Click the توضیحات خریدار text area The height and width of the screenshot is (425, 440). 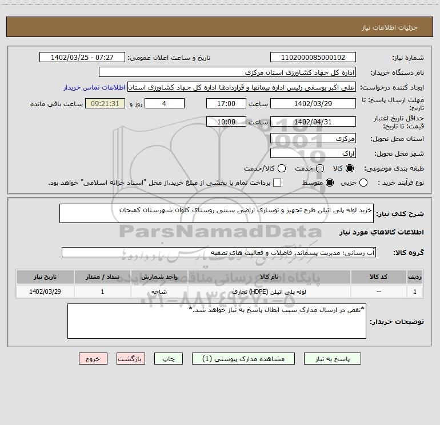[x=217, y=321]
